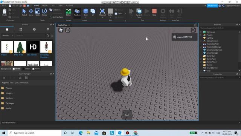Open Asset Manager hamburger menu
This screenshot has width=241, height=136.
point(4,77)
